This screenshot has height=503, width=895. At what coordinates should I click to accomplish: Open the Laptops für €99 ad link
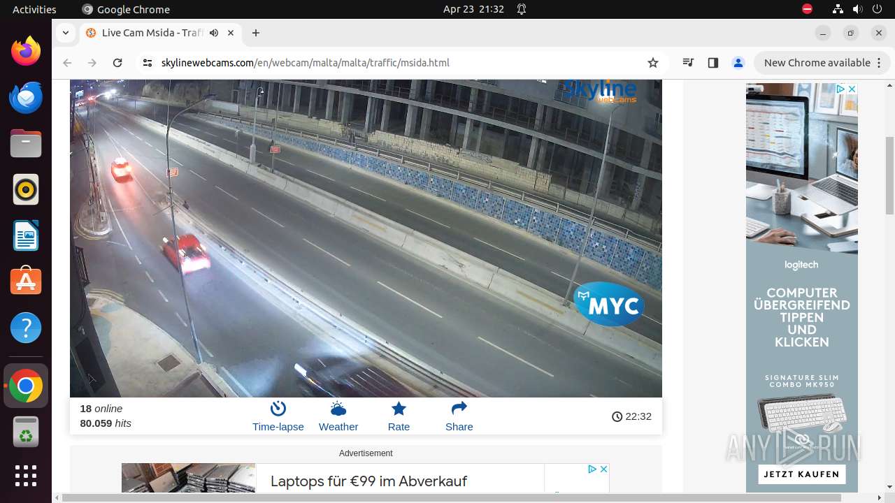coord(368,481)
